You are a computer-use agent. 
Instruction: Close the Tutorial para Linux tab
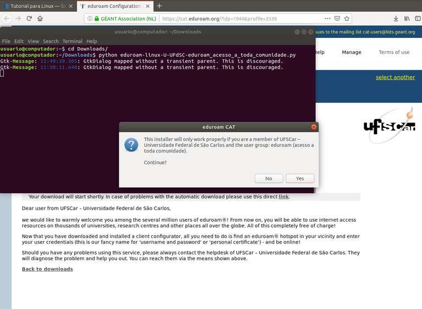click(x=71, y=6)
